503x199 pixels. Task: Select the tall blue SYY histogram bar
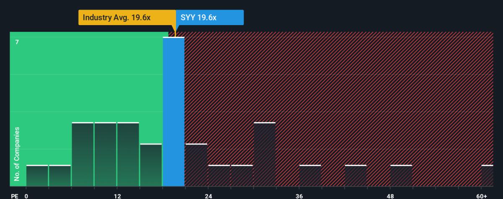(174, 112)
